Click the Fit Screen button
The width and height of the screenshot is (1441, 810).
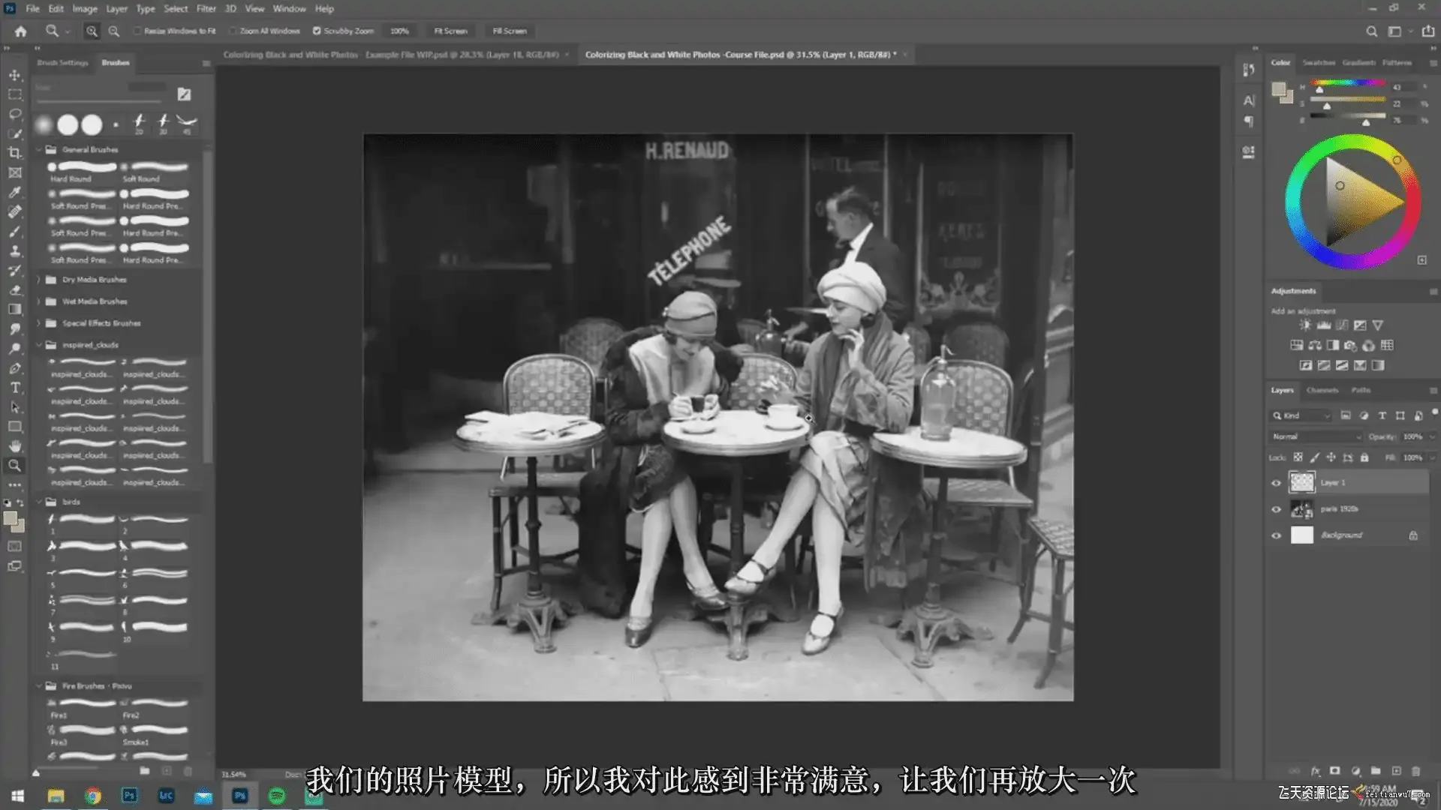[450, 31]
